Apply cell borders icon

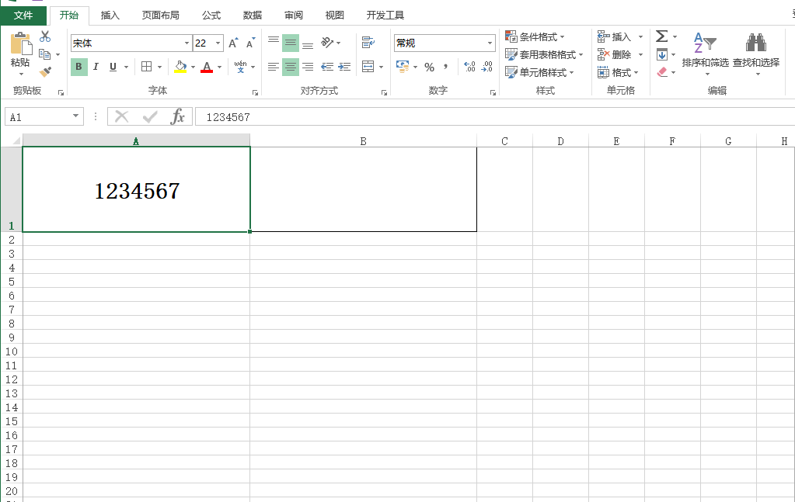coord(147,66)
